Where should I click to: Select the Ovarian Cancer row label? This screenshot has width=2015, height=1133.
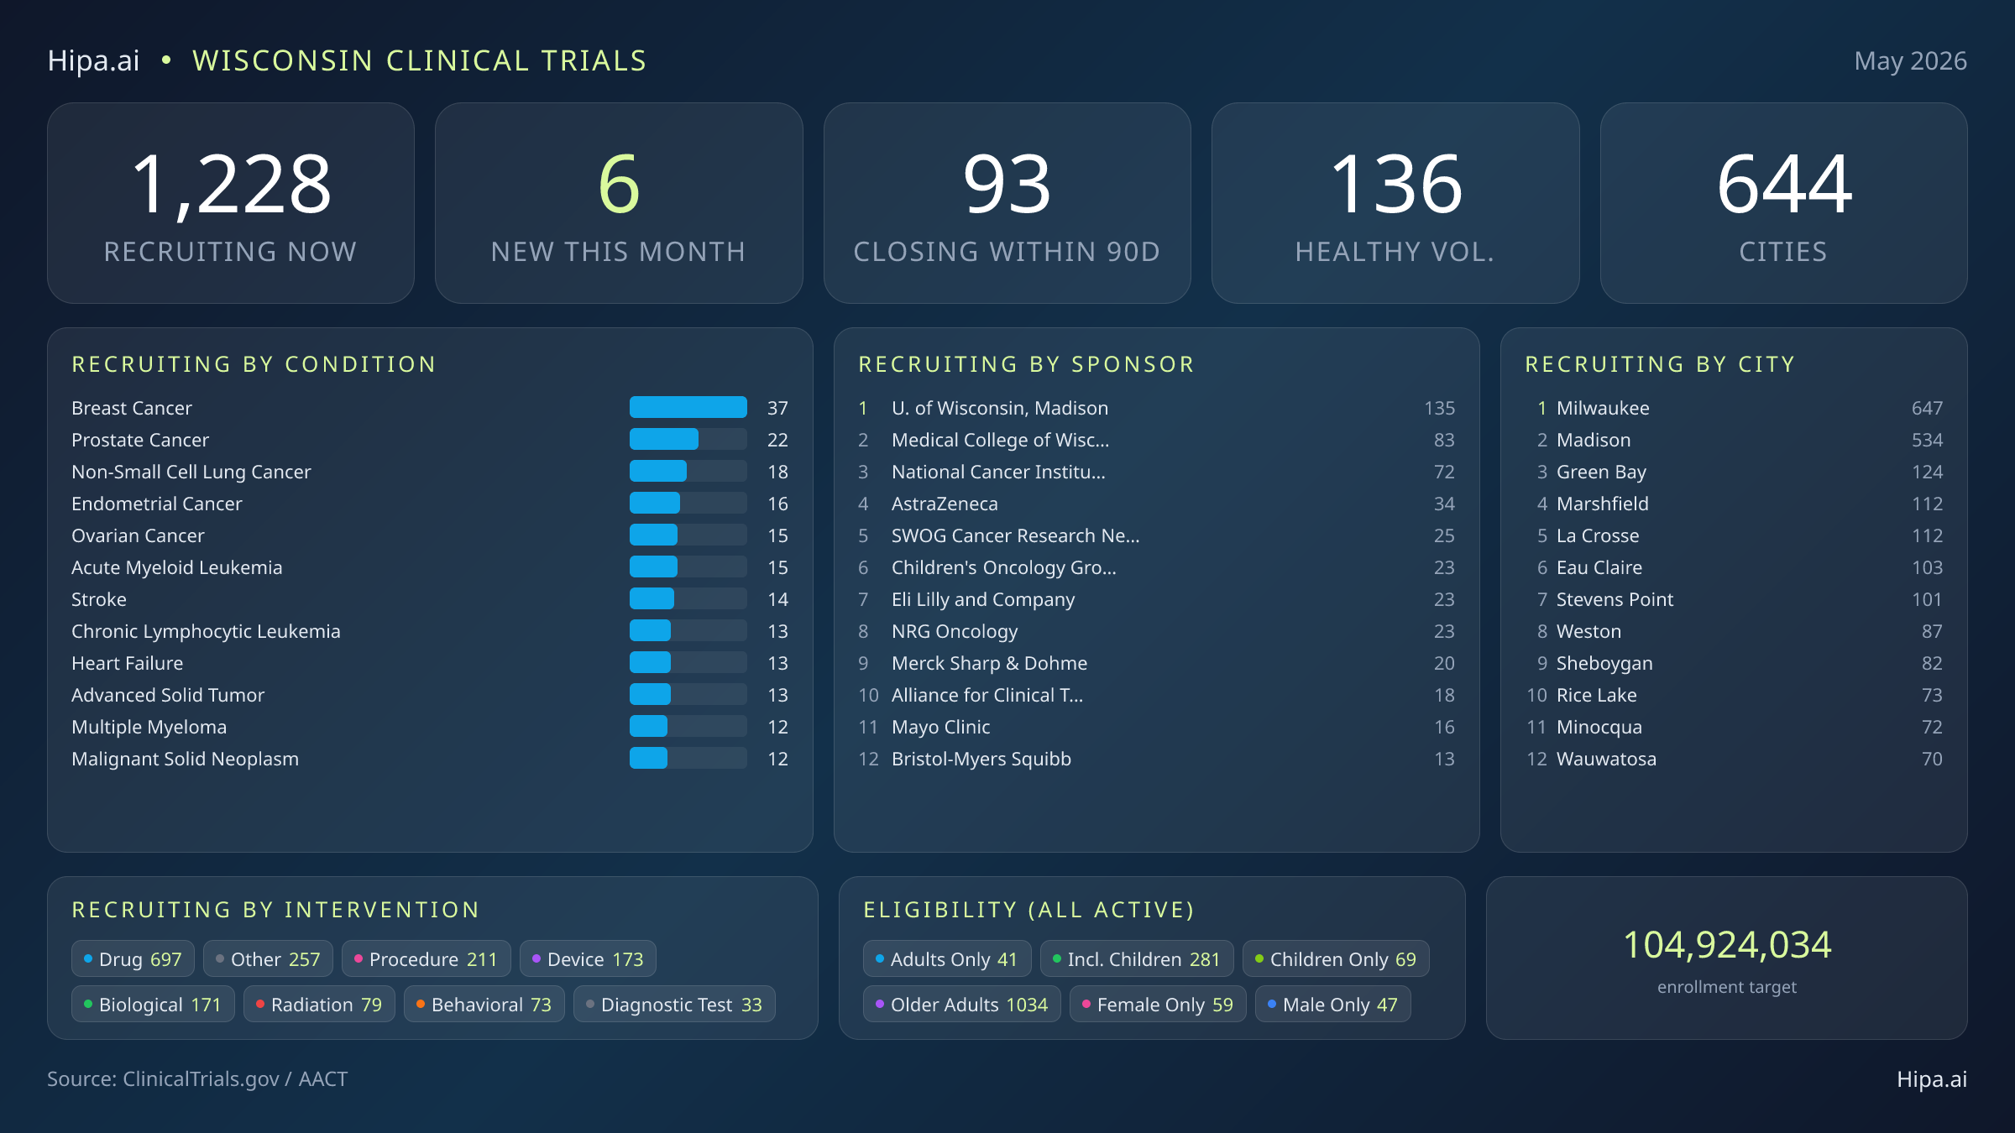[138, 535]
